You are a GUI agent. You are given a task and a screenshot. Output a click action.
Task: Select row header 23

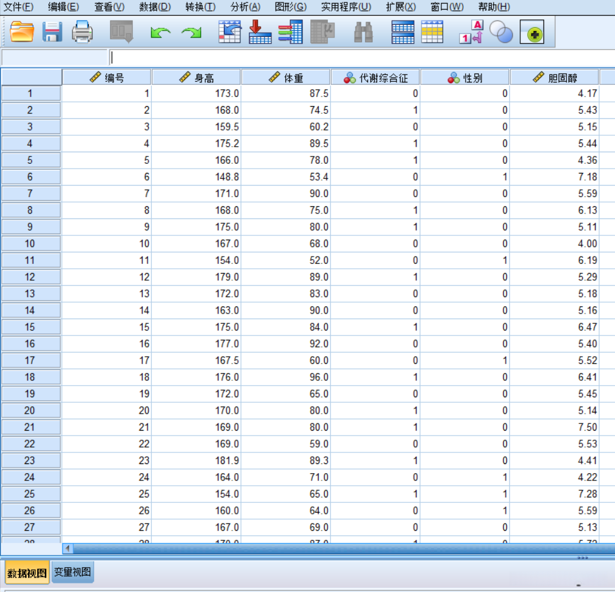coord(31,460)
